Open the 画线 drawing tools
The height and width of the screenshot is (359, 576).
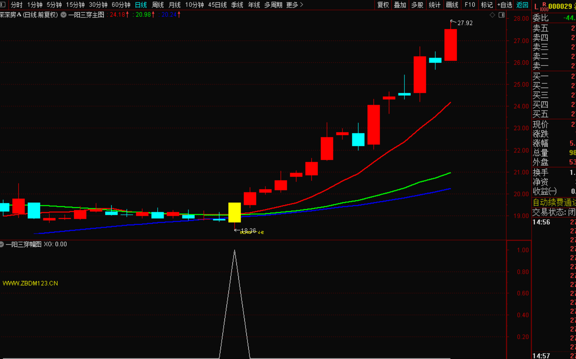452,5
